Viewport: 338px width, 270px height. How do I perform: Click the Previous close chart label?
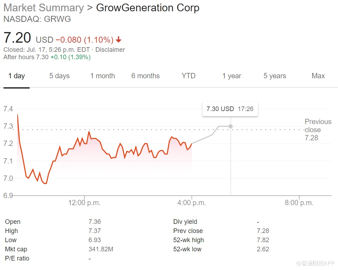coord(318,130)
